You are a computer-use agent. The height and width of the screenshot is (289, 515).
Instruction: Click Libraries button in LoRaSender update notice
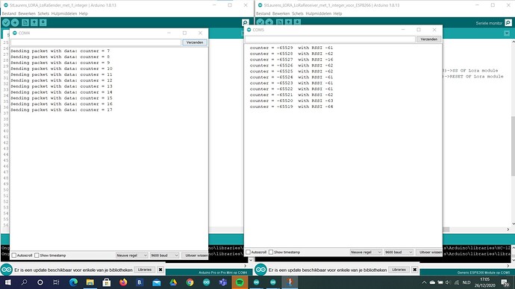[145, 270]
